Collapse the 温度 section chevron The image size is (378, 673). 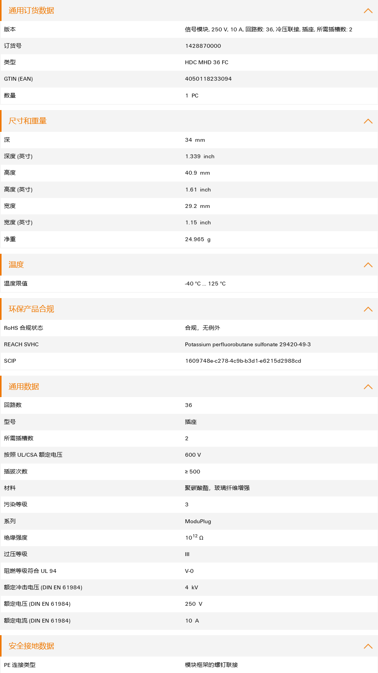368,265
